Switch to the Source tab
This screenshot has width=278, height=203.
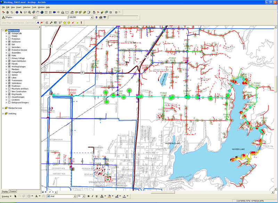pyautogui.click(x=13, y=191)
